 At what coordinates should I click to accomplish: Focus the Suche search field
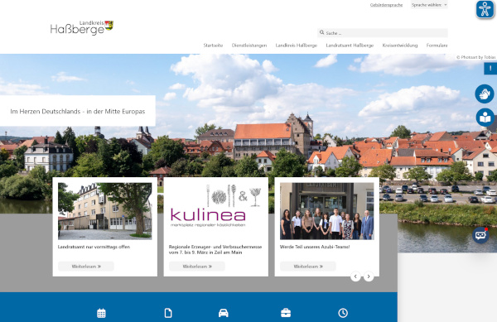pos(382,33)
